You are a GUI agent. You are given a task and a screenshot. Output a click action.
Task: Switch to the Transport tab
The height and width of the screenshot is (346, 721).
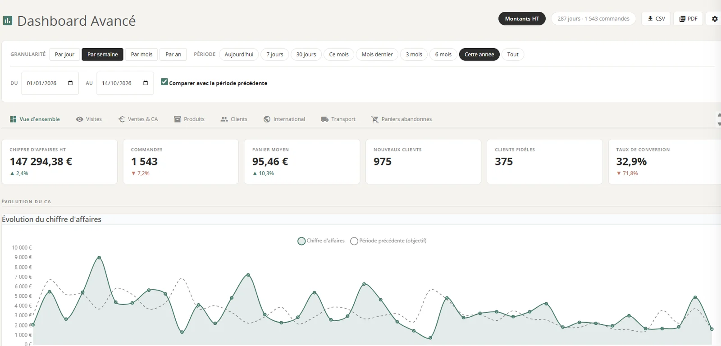[x=338, y=119]
